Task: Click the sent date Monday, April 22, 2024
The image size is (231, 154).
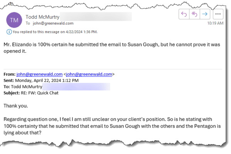Action: (x=38, y=80)
